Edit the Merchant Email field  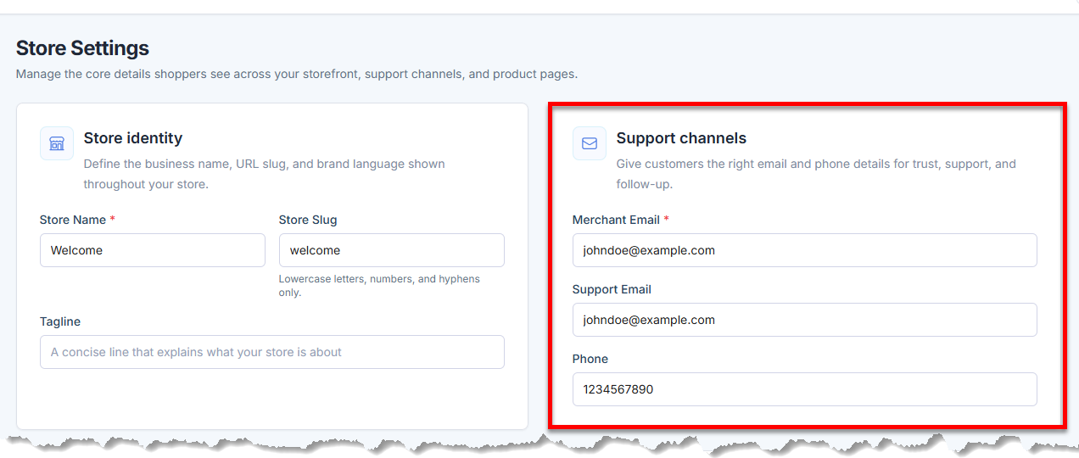(x=805, y=250)
